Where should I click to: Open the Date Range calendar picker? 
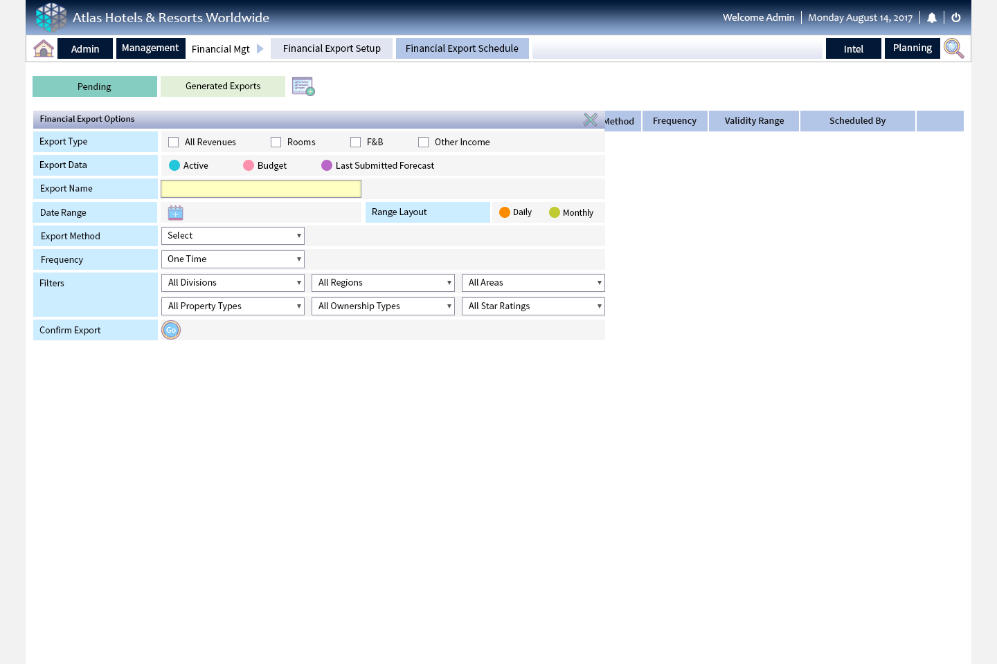pos(176,212)
